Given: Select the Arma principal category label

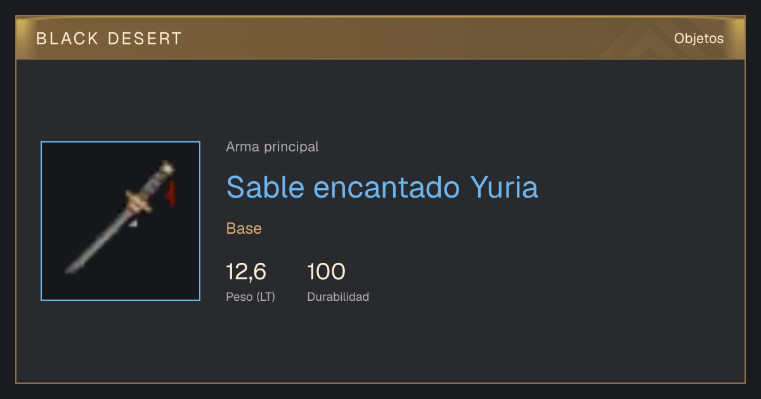Looking at the screenshot, I should 272,147.
